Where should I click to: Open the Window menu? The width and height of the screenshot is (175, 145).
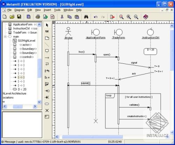click(68, 10)
